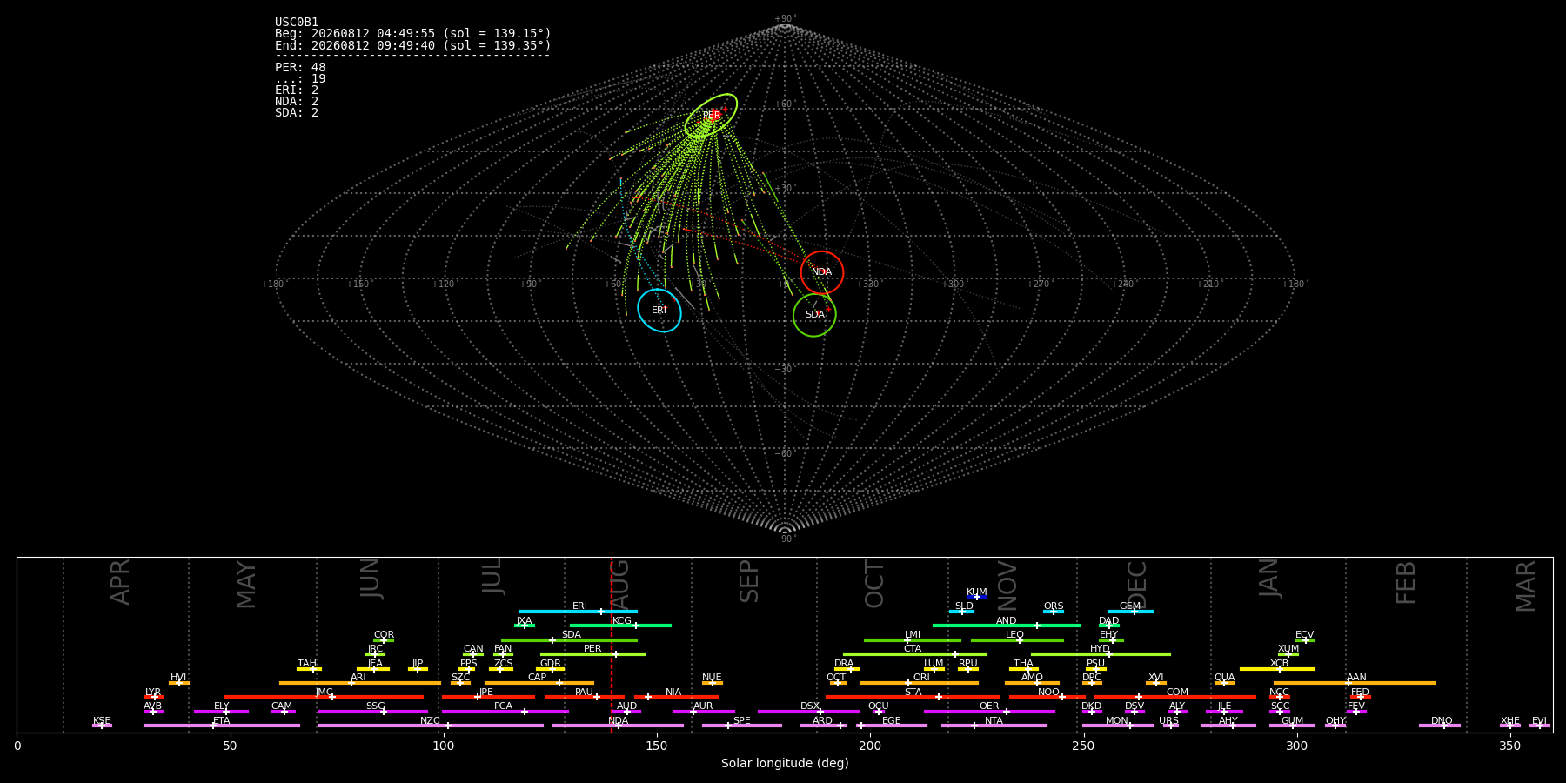Image resolution: width=1566 pixels, height=783 pixels.
Task: Click the green SDA radiant circle
Action: [814, 315]
